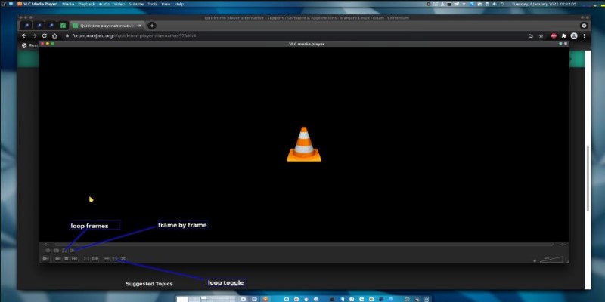Expand the Audio menu

point(104,4)
